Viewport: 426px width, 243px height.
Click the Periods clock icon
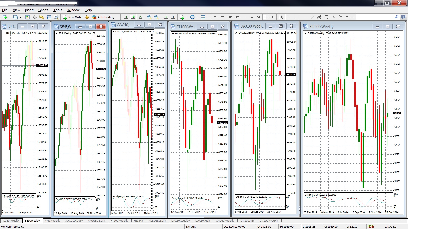[x=192, y=17]
